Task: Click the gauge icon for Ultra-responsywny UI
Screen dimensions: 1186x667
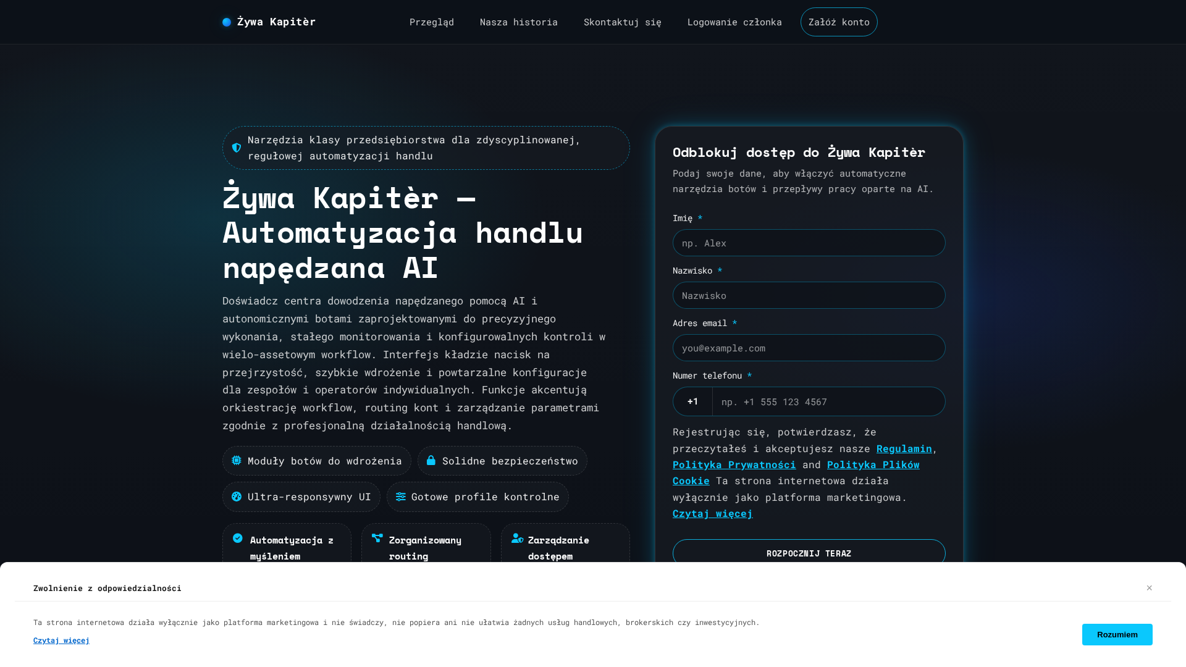Action: point(237,497)
